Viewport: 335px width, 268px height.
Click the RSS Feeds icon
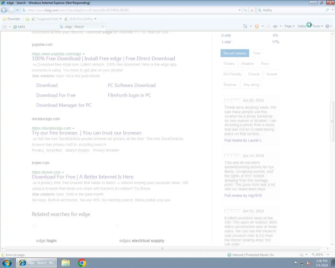coord(257,26)
